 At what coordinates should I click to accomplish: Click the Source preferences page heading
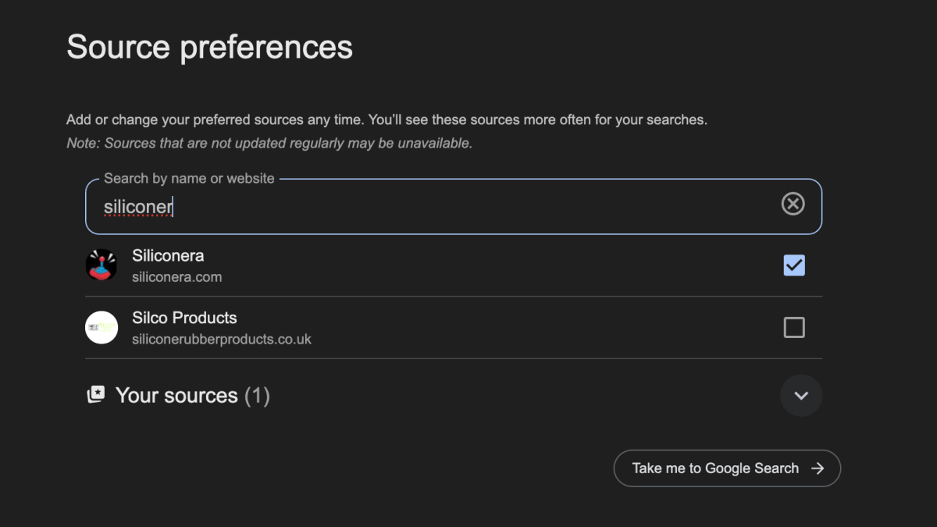pyautogui.click(x=209, y=47)
